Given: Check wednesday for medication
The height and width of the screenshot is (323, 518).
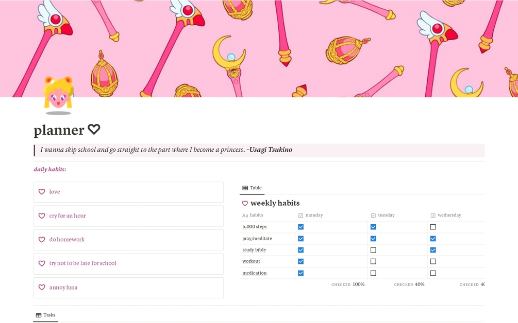Looking at the screenshot, I should (433, 273).
